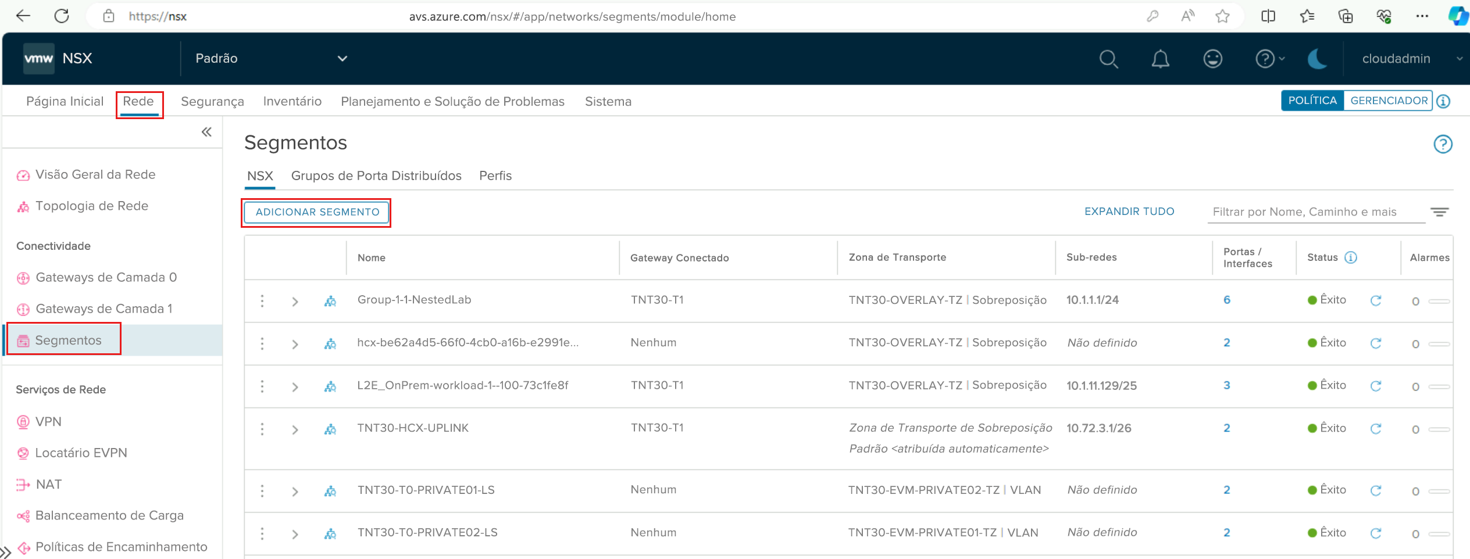Refresh status of hcx-be62a4d5 segment
Viewport: 1470px width, 559px height.
coord(1376,343)
